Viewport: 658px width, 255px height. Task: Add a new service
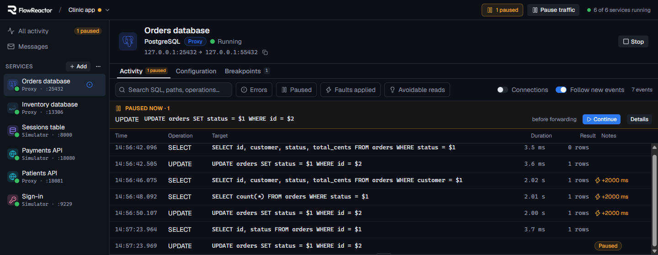78,66
